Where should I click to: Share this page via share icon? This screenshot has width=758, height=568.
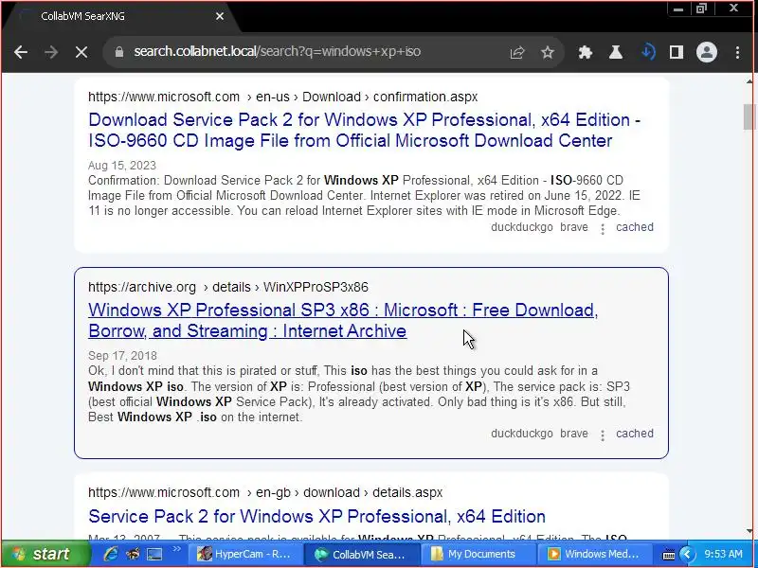(x=517, y=52)
